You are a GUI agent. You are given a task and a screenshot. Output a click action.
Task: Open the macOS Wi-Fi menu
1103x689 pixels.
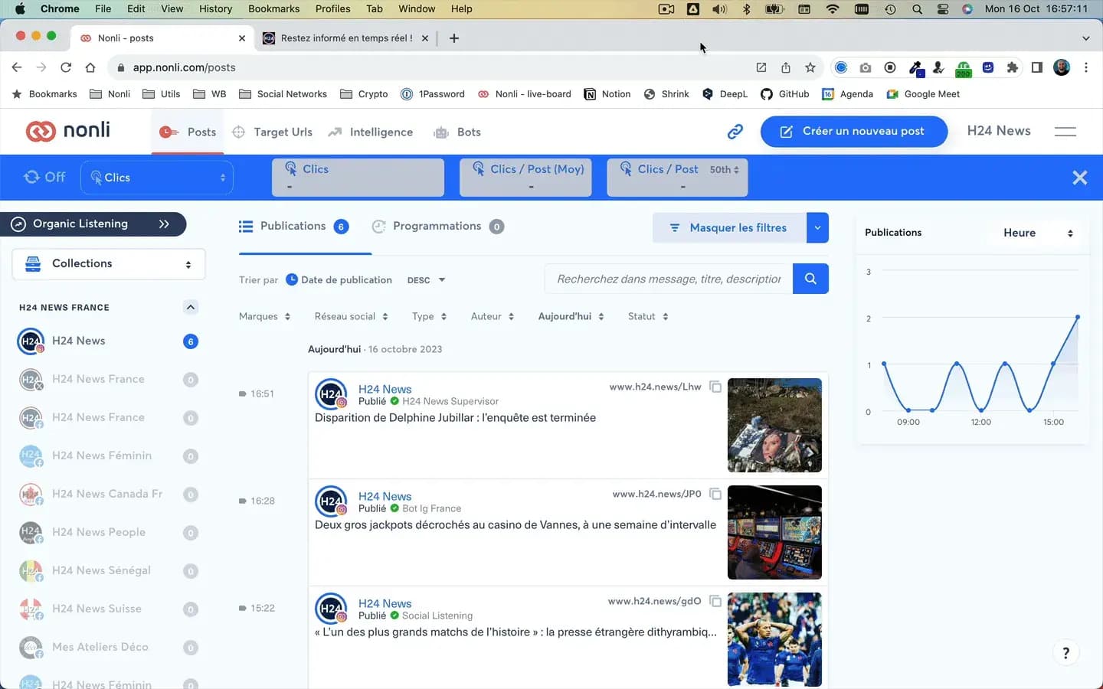833,9
